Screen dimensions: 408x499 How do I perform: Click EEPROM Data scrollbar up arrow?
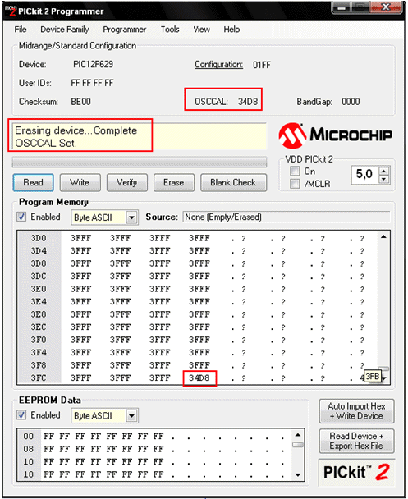298,435
